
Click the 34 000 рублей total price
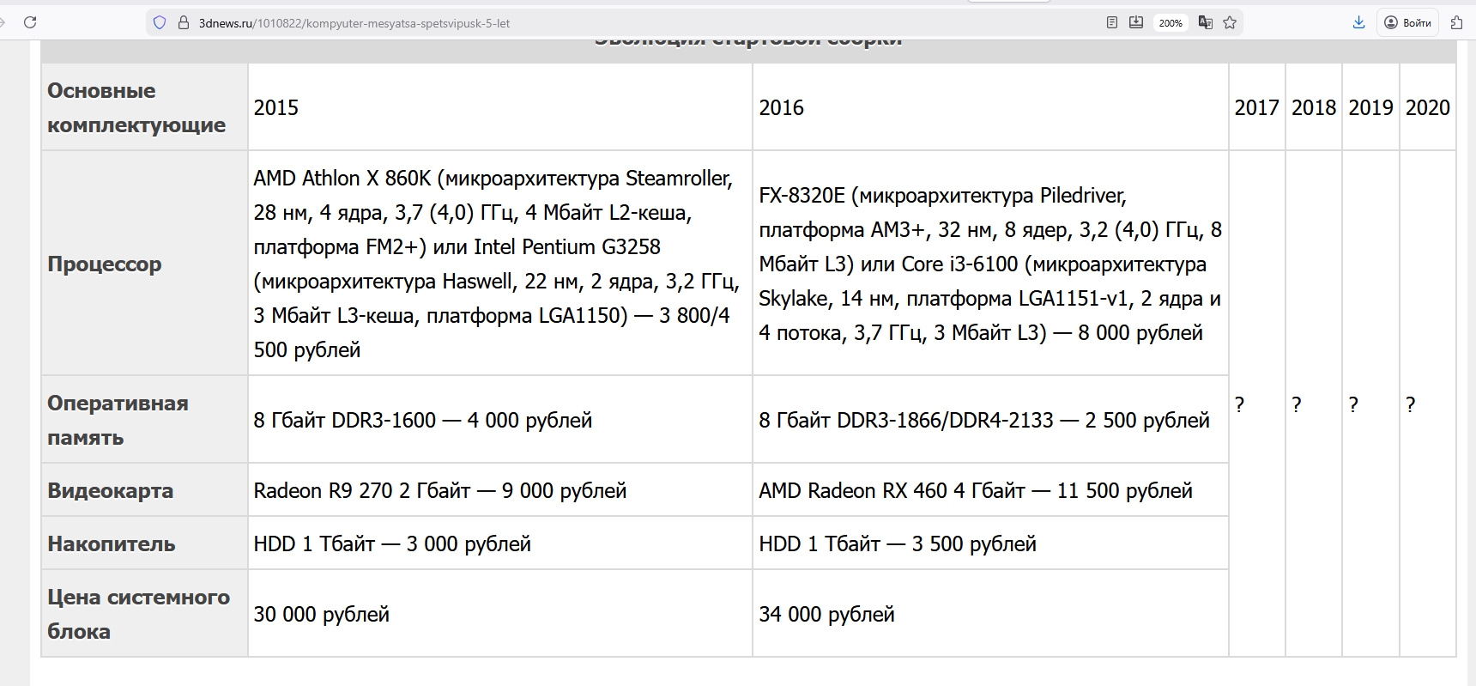coord(827,614)
